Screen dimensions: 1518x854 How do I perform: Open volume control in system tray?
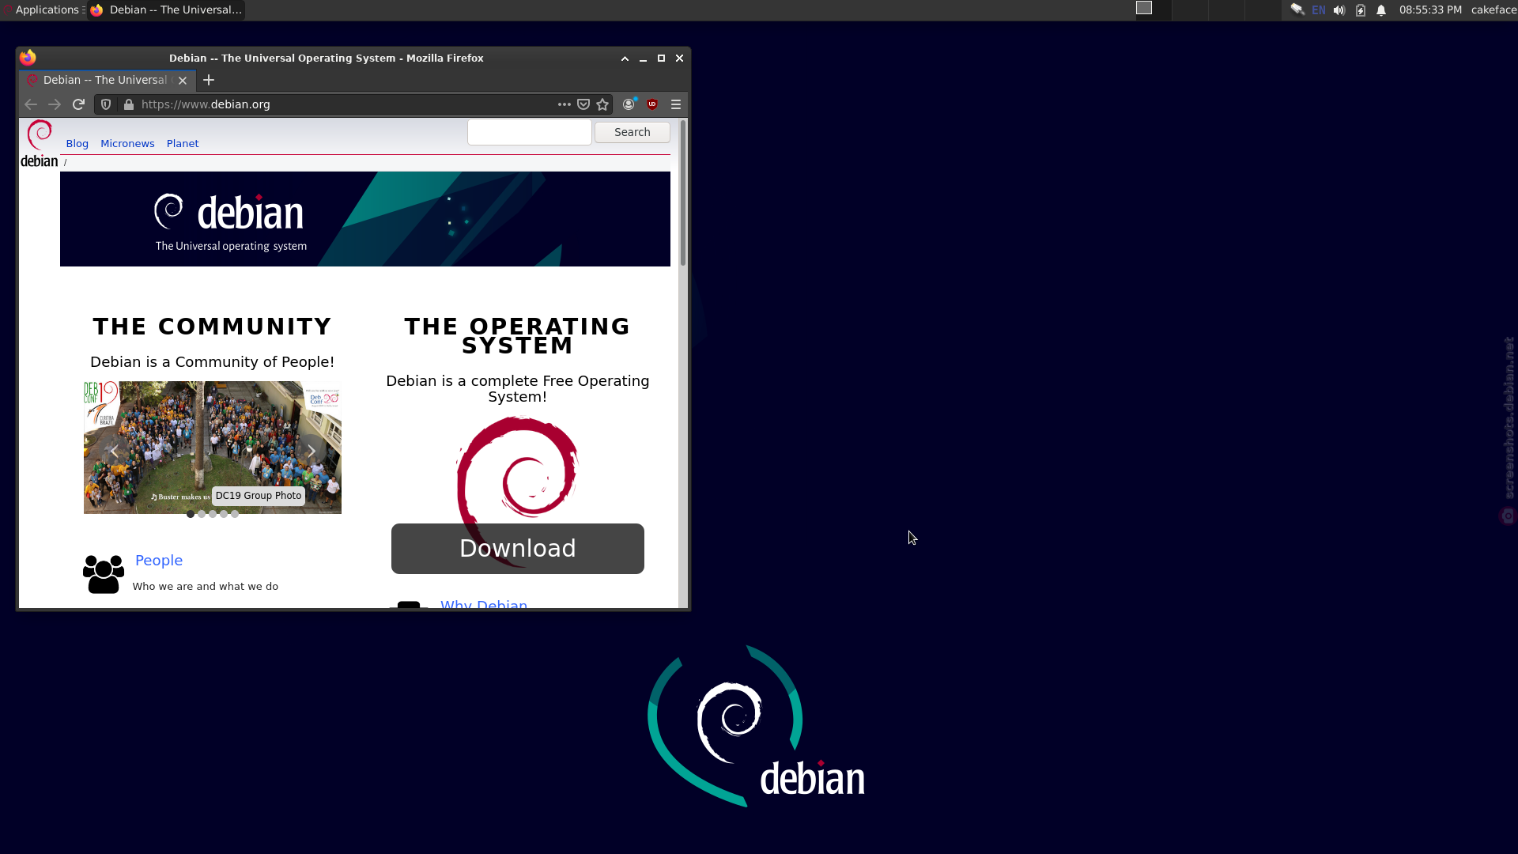(1339, 10)
